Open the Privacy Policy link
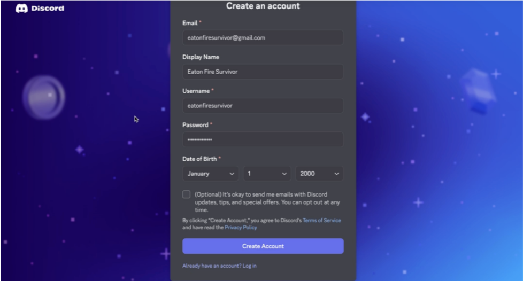This screenshot has height=281, width=523. (x=241, y=228)
